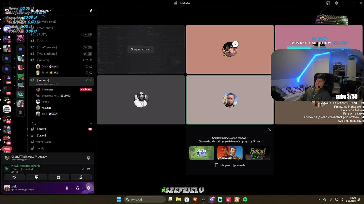Add a channel with the plus icon

[91, 124]
